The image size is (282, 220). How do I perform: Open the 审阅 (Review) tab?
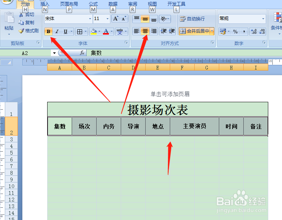pyautogui.click(x=133, y=4)
